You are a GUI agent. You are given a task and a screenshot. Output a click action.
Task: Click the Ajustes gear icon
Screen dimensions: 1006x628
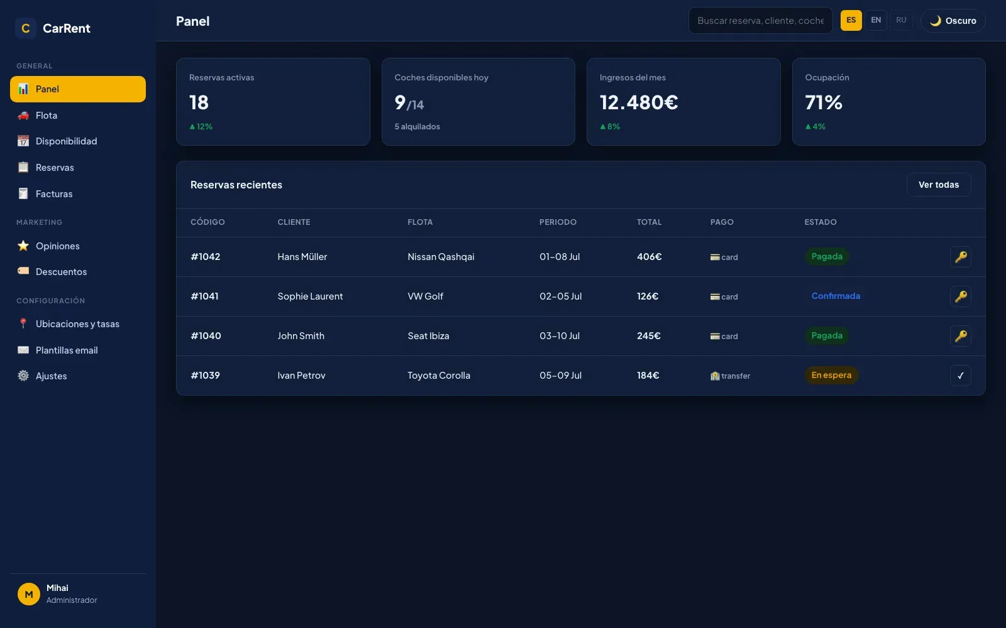[23, 376]
